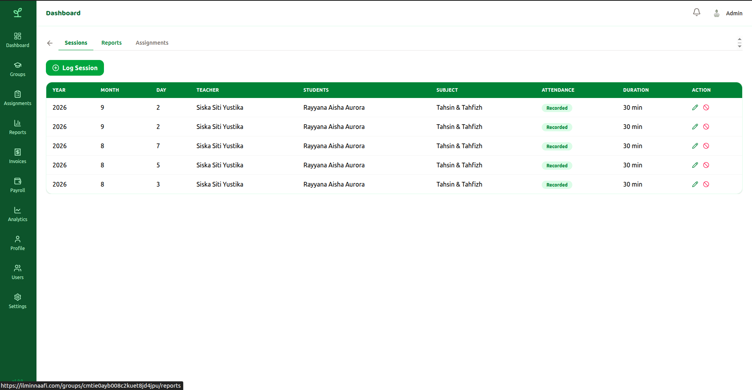Edit the month 8 day 3 session
This screenshot has height=390, width=752.
point(695,184)
